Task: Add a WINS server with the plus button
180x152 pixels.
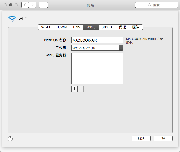Action: click(74, 89)
